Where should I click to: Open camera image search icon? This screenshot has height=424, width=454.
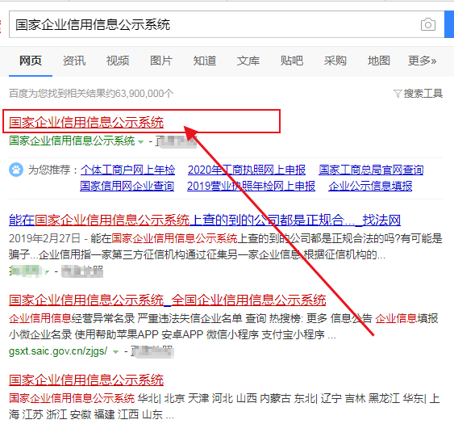(x=428, y=24)
